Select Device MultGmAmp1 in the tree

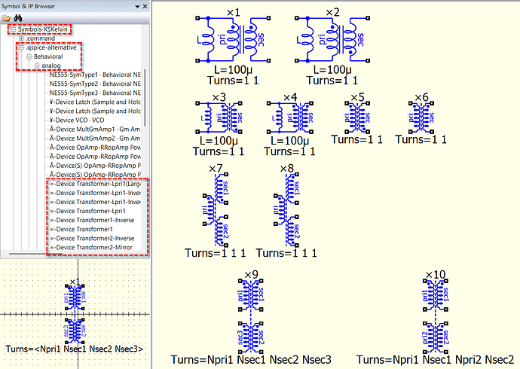(94, 130)
